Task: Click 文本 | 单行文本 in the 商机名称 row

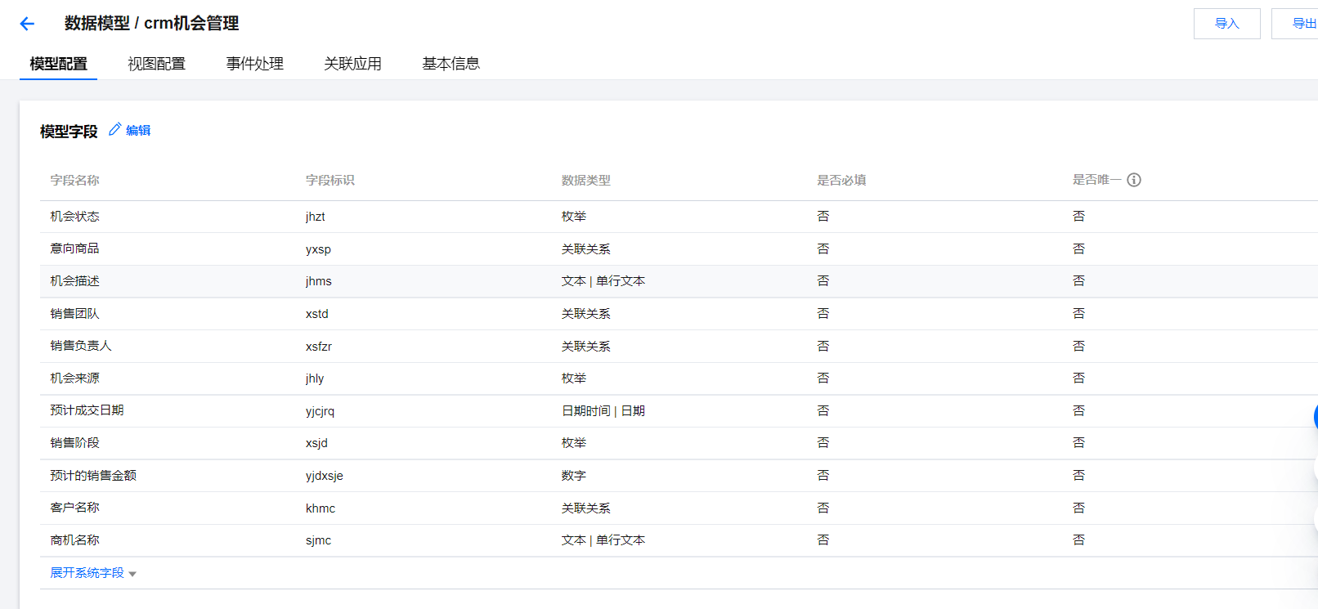Action: click(x=603, y=540)
